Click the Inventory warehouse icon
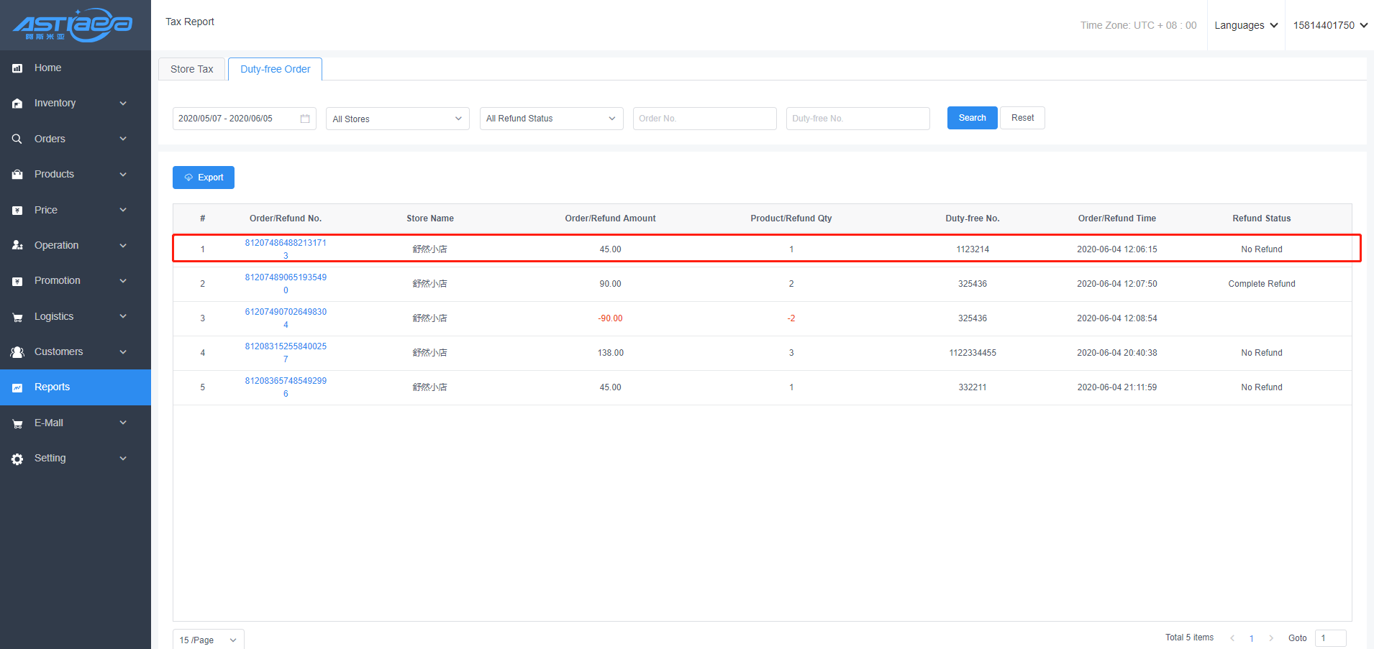This screenshot has width=1374, height=649. 17,103
